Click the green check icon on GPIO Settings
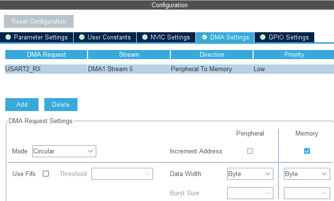Image resolution: width=334 pixels, height=201 pixels. click(263, 37)
